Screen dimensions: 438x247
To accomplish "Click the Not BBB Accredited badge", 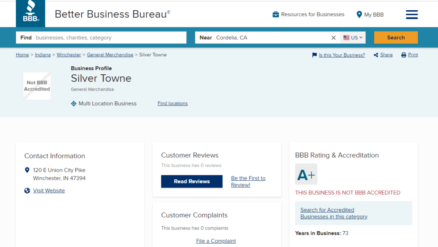I will click(37, 86).
